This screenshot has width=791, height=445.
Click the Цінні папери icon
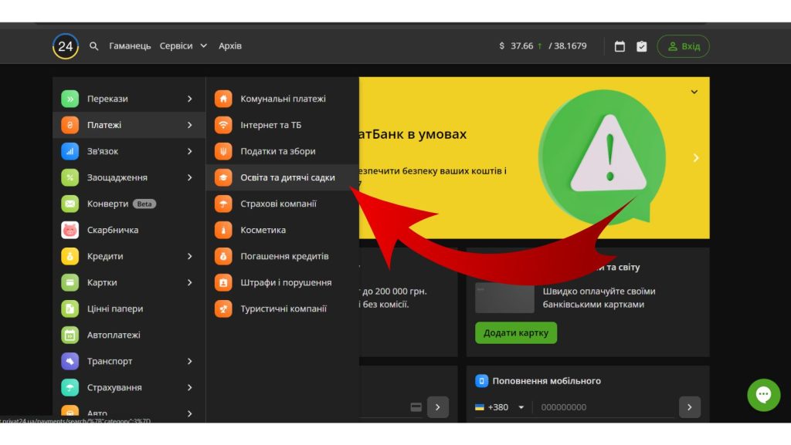click(x=70, y=308)
